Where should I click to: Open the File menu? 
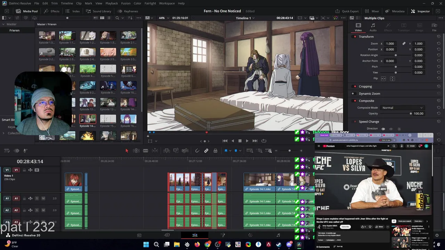click(37, 3)
